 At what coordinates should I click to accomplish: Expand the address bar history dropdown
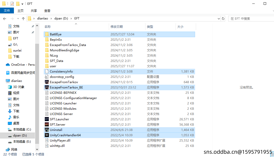click(219, 18)
